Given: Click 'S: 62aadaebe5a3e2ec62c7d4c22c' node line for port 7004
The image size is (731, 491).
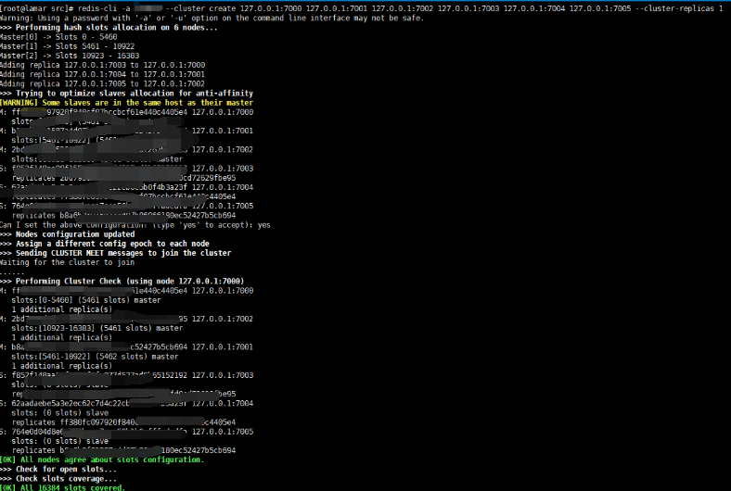Looking at the screenshot, I should click(126, 404).
